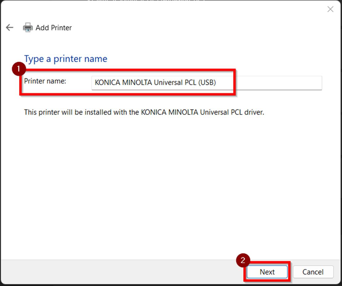Click the "Printer name:" label
Image resolution: width=342 pixels, height=286 pixels.
coord(45,81)
